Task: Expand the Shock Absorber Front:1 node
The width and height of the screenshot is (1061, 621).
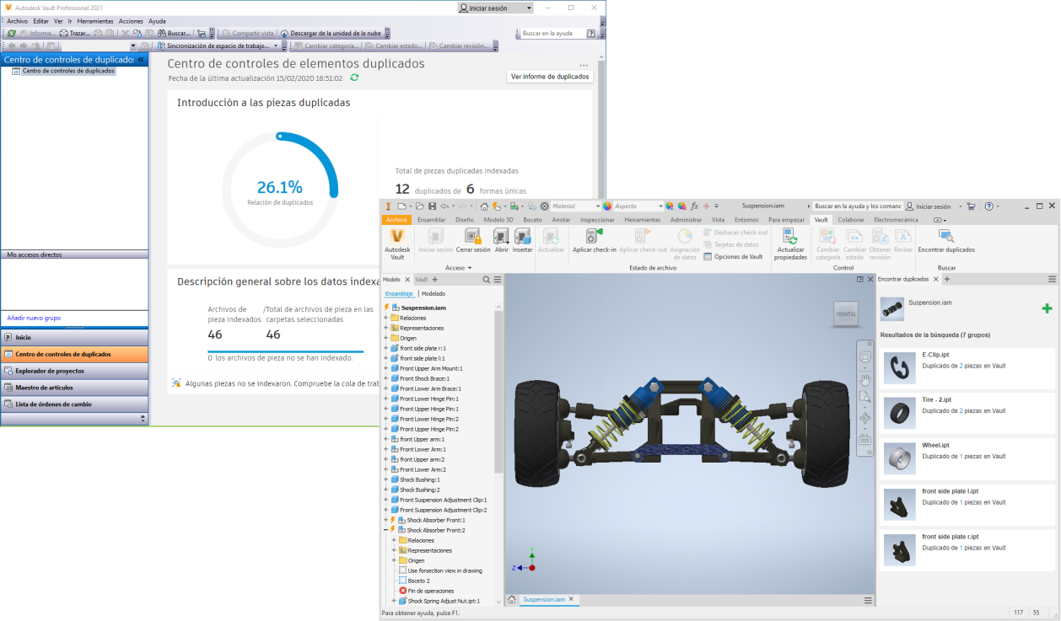Action: point(385,520)
